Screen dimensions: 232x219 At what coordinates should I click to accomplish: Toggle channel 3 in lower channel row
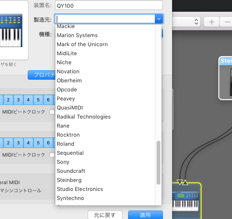18,143
